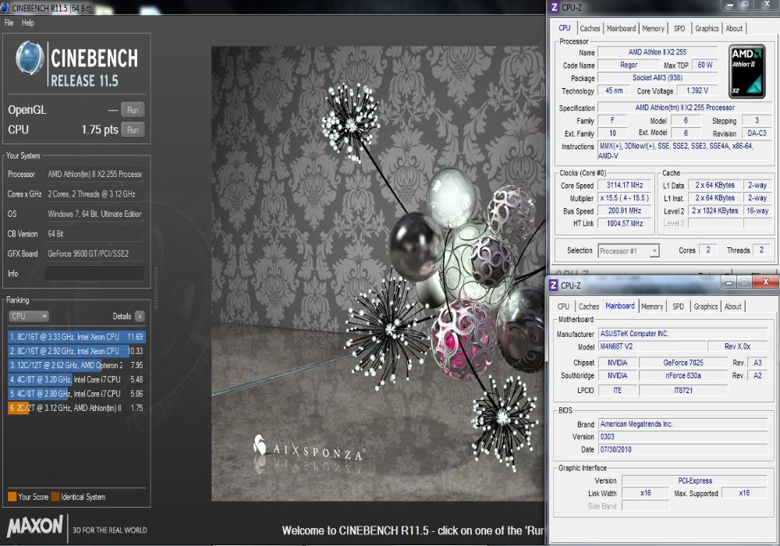Viewport: 780px width, 546px height.
Task: Click the Core Voltage 1.392 V value
Action: (x=697, y=90)
